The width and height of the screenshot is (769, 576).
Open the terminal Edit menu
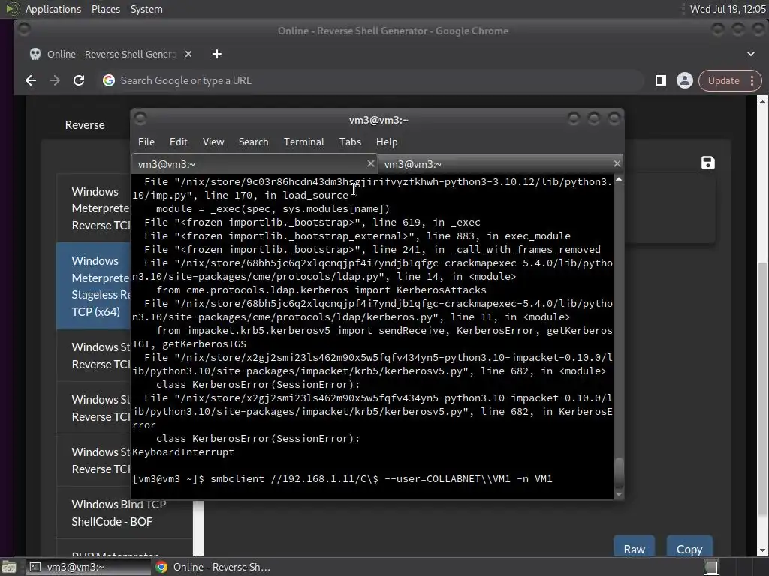179,142
